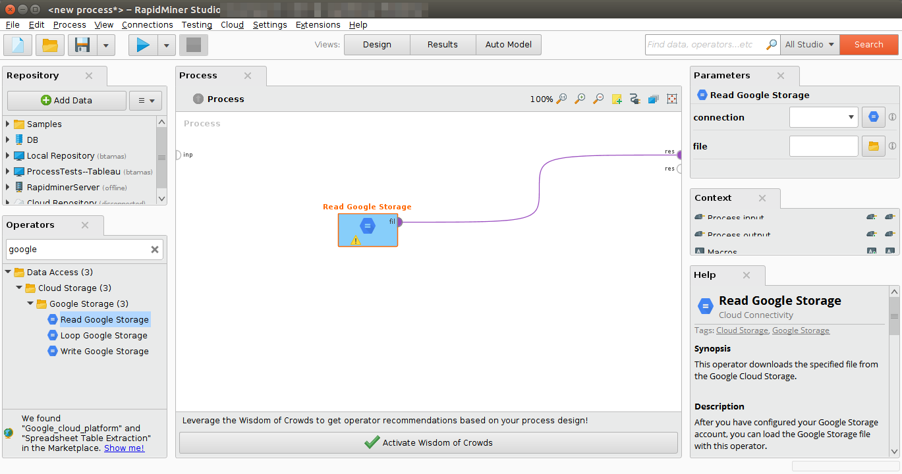Switch to the Results view

coord(443,45)
